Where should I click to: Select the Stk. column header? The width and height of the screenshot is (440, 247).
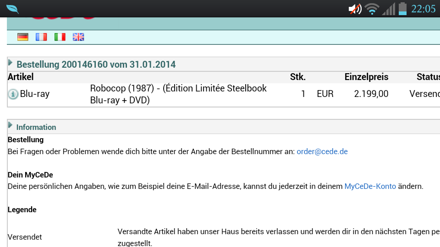[x=298, y=77]
